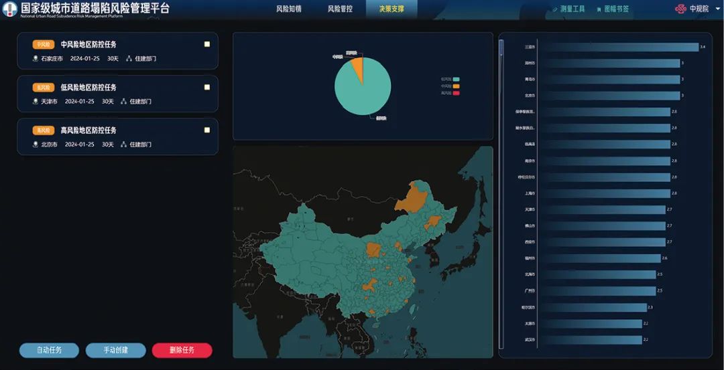
Task: Open the 风险知情 tab
Action: [289, 9]
